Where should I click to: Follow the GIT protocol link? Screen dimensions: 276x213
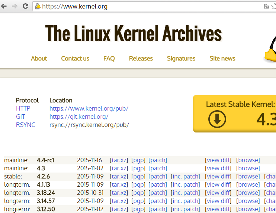(x=20, y=117)
